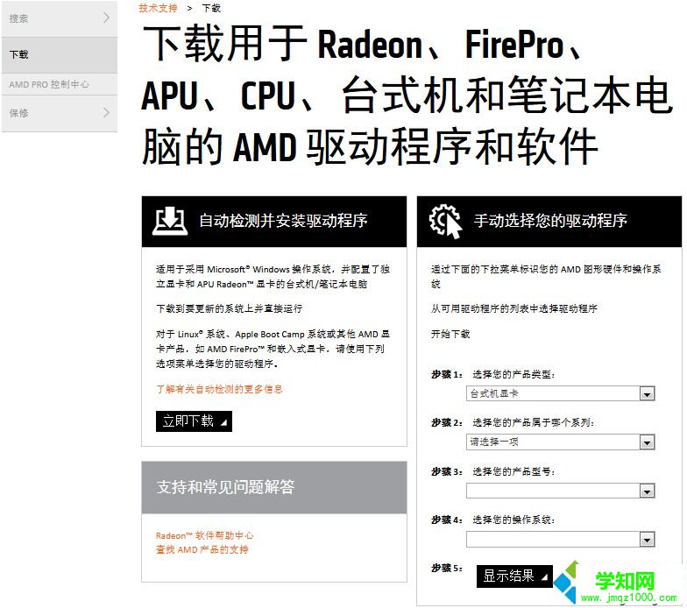Click the 显示结果 button

(x=514, y=576)
